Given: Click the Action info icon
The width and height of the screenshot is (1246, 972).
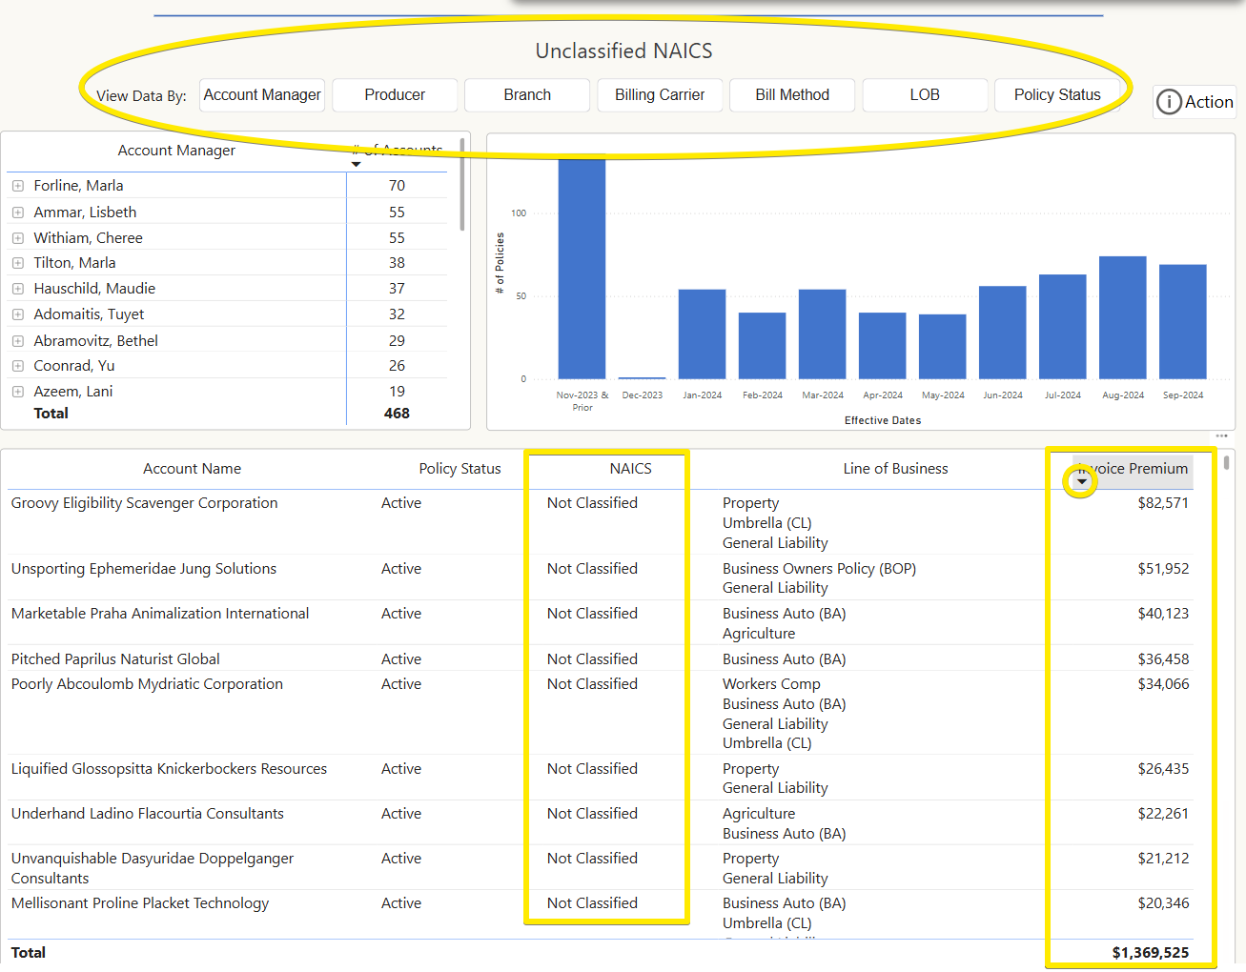Looking at the screenshot, I should pyautogui.click(x=1169, y=102).
